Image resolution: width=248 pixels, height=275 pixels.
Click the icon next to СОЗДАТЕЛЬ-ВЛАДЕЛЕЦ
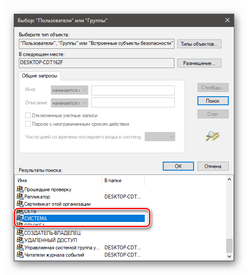point(20,233)
